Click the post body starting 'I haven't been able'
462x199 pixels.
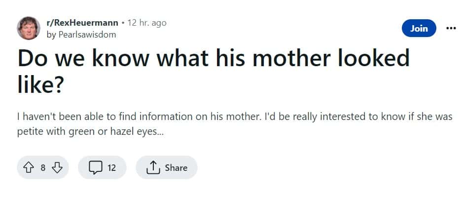coord(234,117)
